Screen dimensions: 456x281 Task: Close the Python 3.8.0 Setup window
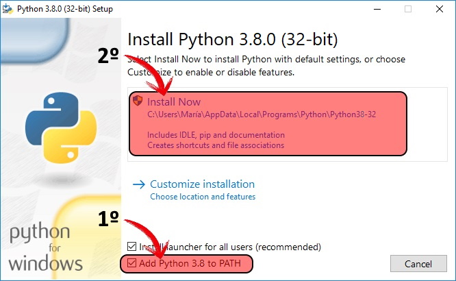tap(440, 9)
